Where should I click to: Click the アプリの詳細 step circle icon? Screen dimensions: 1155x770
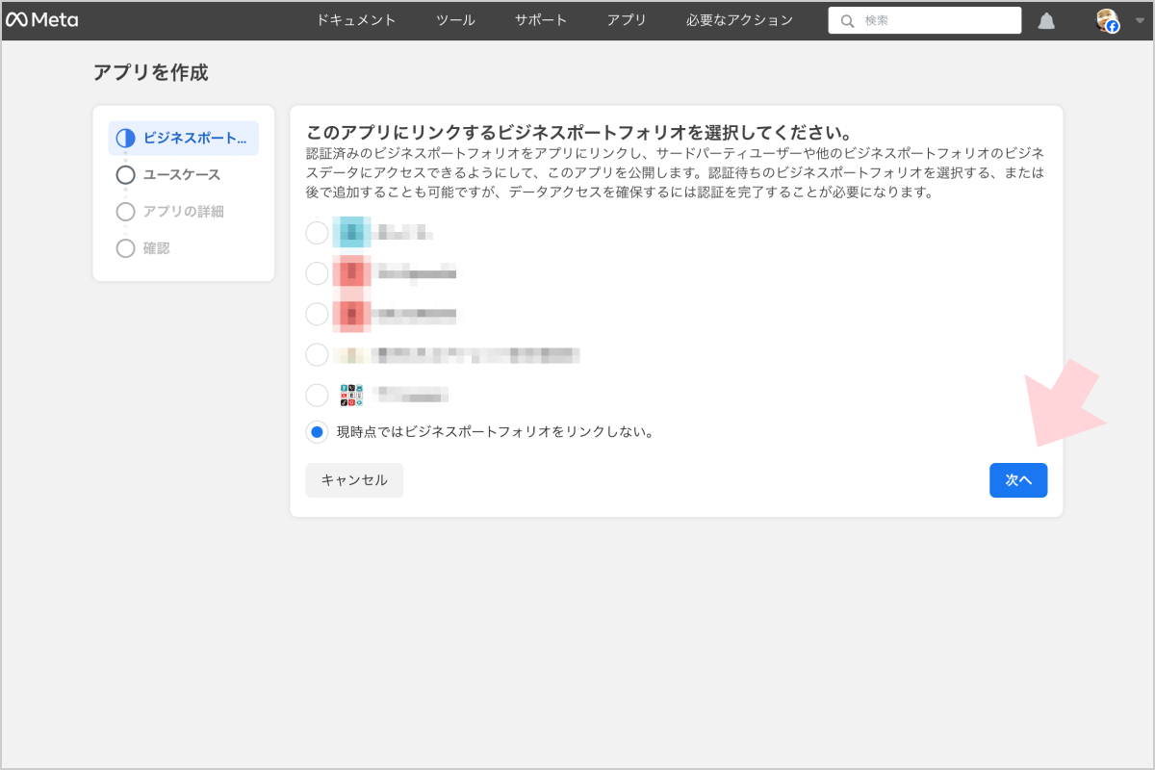coord(125,212)
